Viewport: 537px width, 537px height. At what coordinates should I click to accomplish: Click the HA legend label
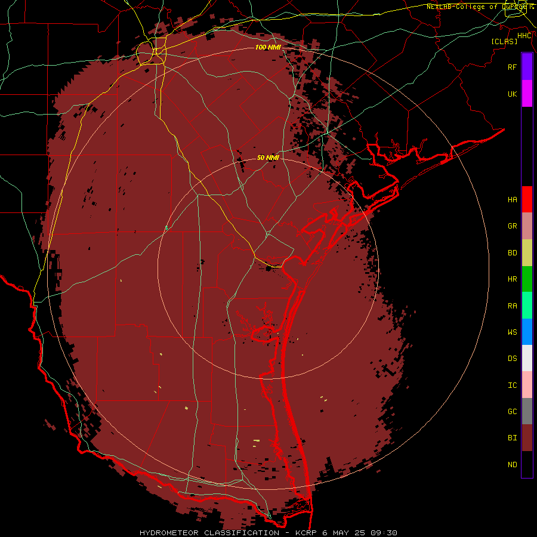click(512, 200)
